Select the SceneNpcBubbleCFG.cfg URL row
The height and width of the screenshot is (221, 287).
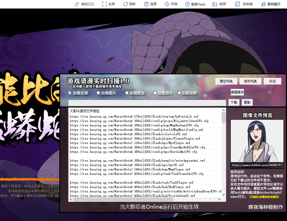[145, 147]
